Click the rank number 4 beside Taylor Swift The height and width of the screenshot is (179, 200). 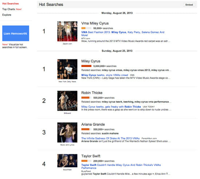[x=44, y=164]
